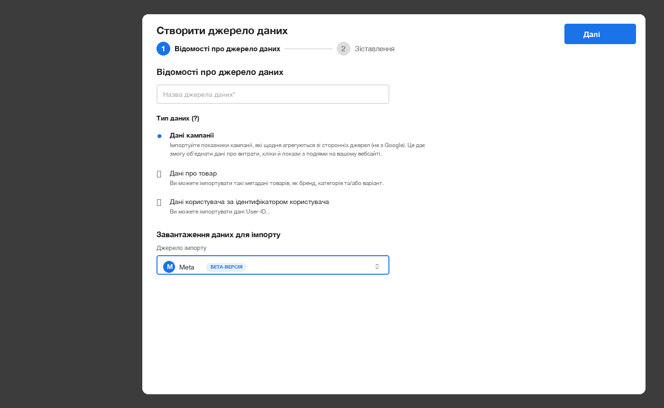Click the User-ID import description text
The width and height of the screenshot is (664, 408).
pyautogui.click(x=220, y=212)
